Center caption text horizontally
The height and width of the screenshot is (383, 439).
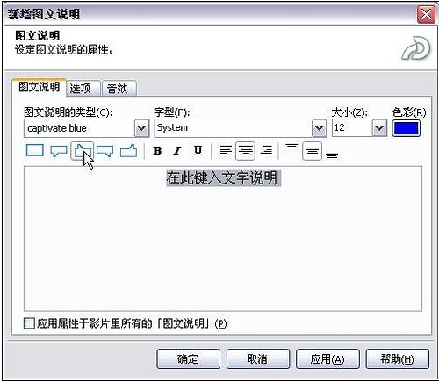click(x=245, y=151)
